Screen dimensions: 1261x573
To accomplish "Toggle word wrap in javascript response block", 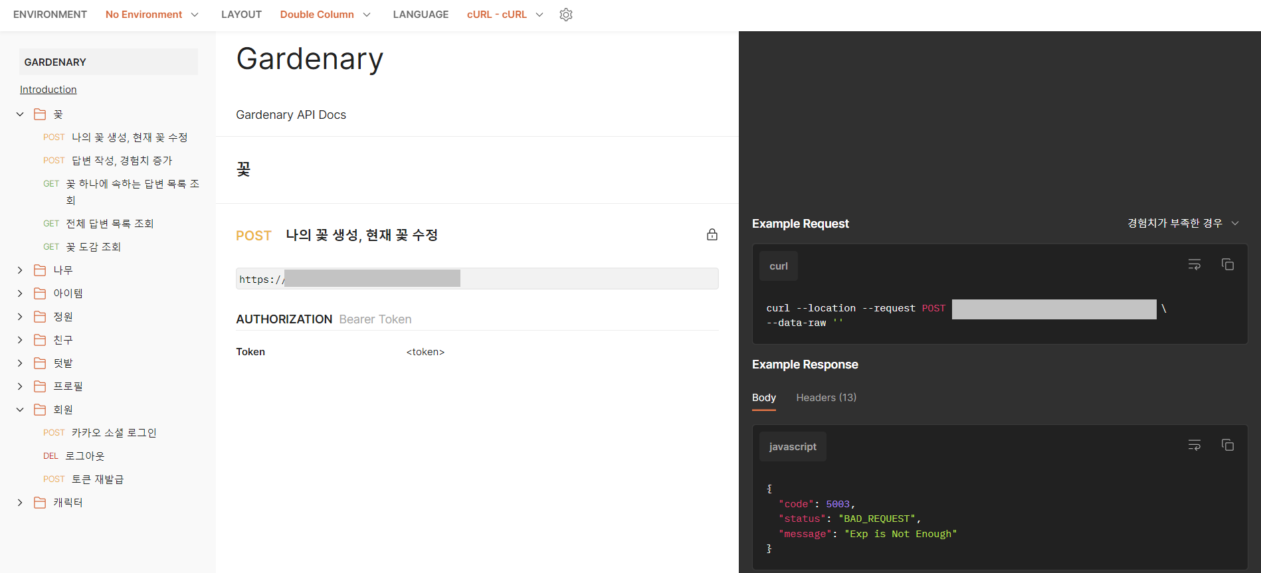I will [1195, 445].
